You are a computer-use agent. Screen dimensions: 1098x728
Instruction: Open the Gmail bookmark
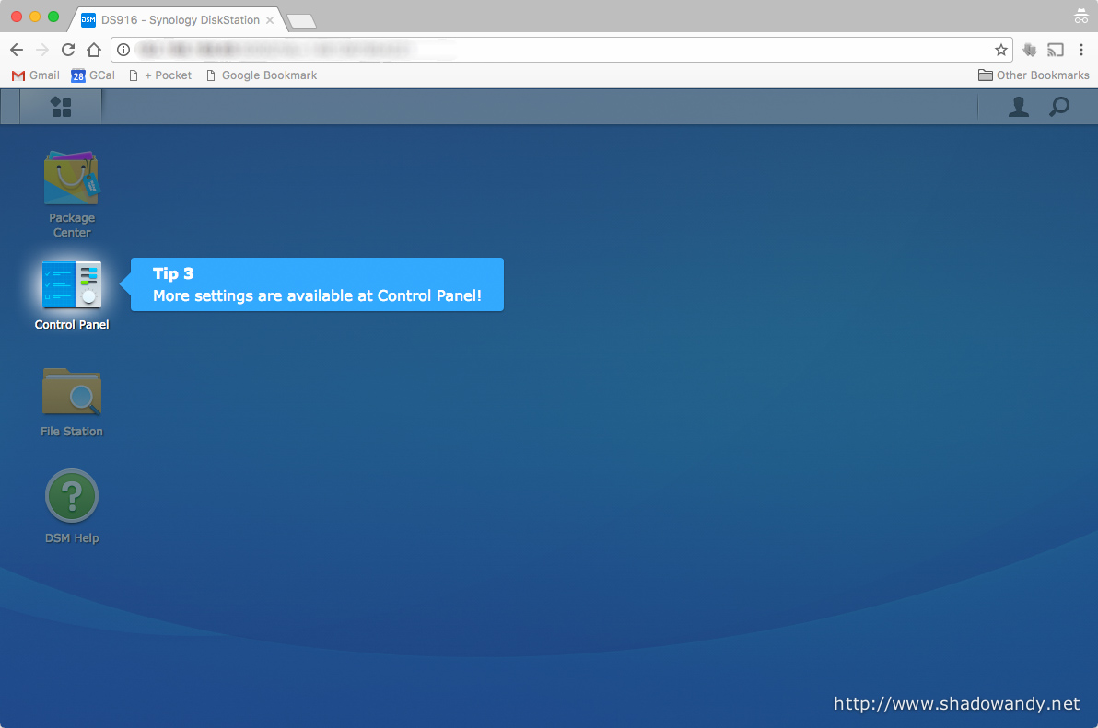pos(36,75)
